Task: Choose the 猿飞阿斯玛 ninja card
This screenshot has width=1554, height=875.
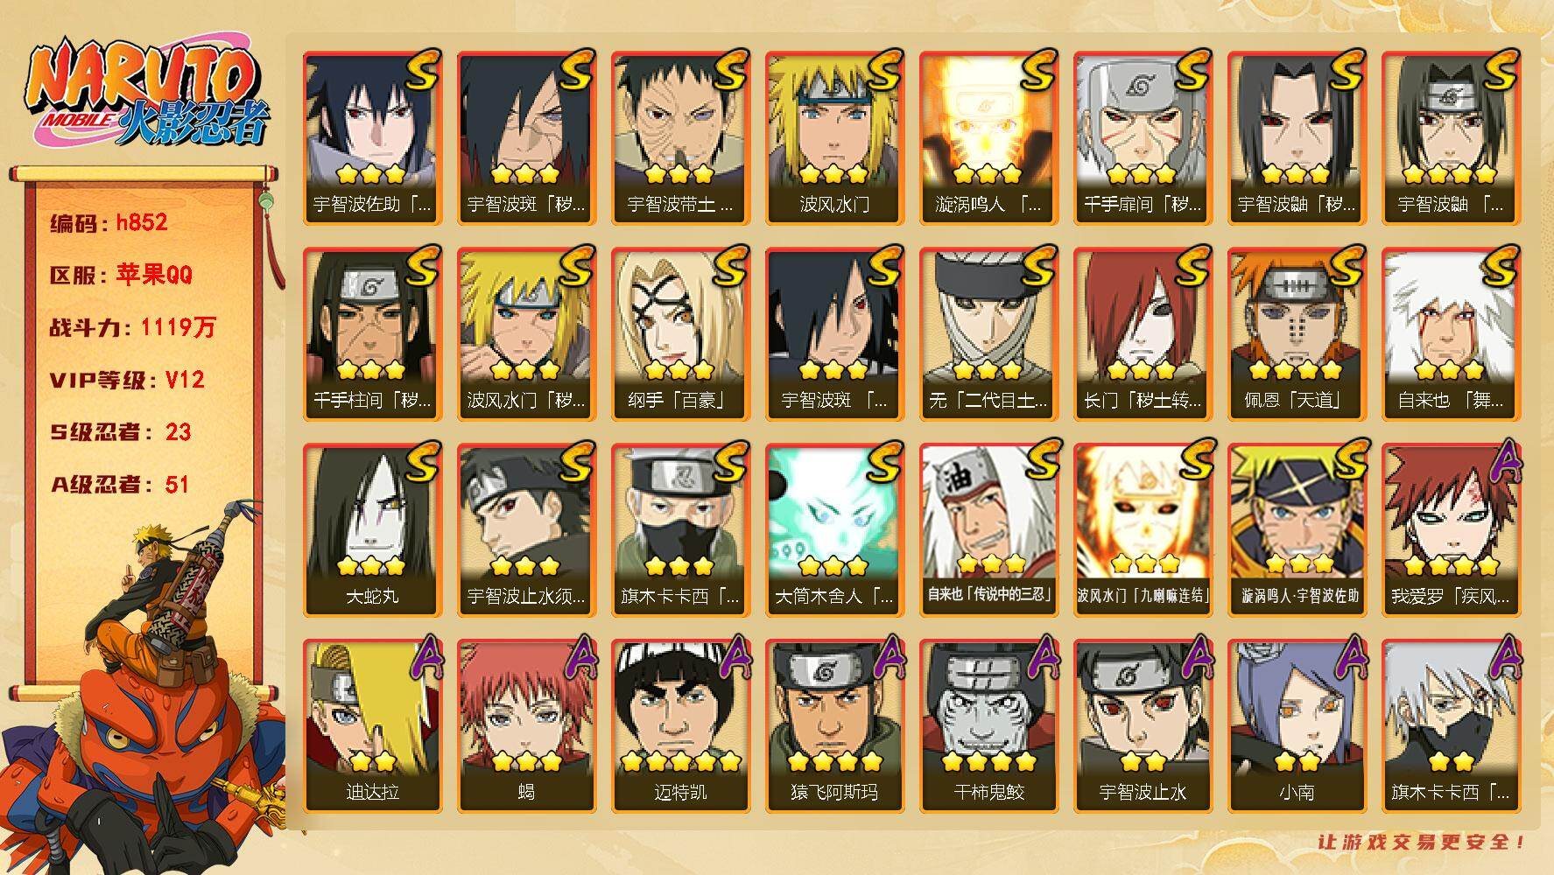Action: click(835, 725)
